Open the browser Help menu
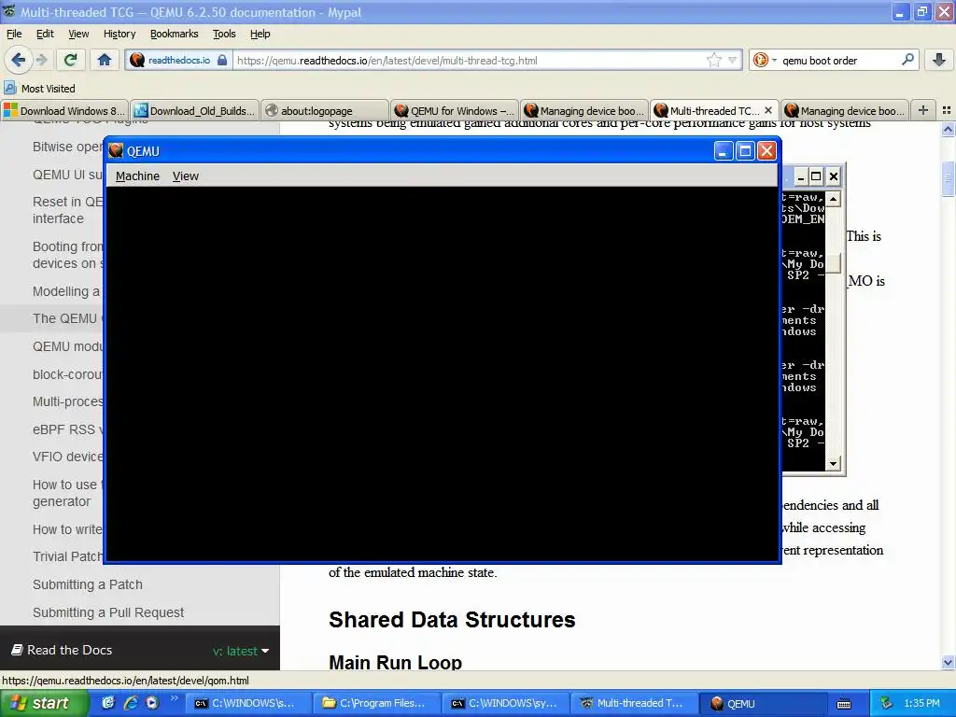 pos(260,34)
